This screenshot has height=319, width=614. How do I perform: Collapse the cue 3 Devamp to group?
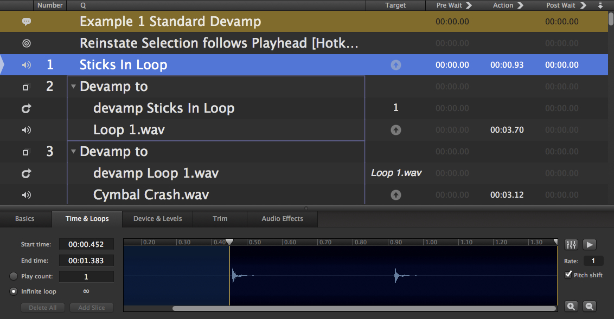point(74,152)
